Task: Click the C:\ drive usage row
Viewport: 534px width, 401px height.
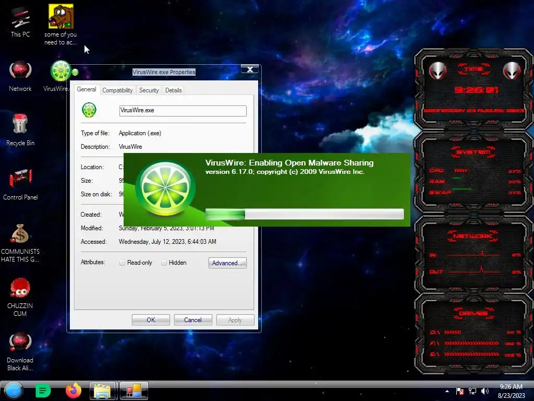Action: click(475, 332)
